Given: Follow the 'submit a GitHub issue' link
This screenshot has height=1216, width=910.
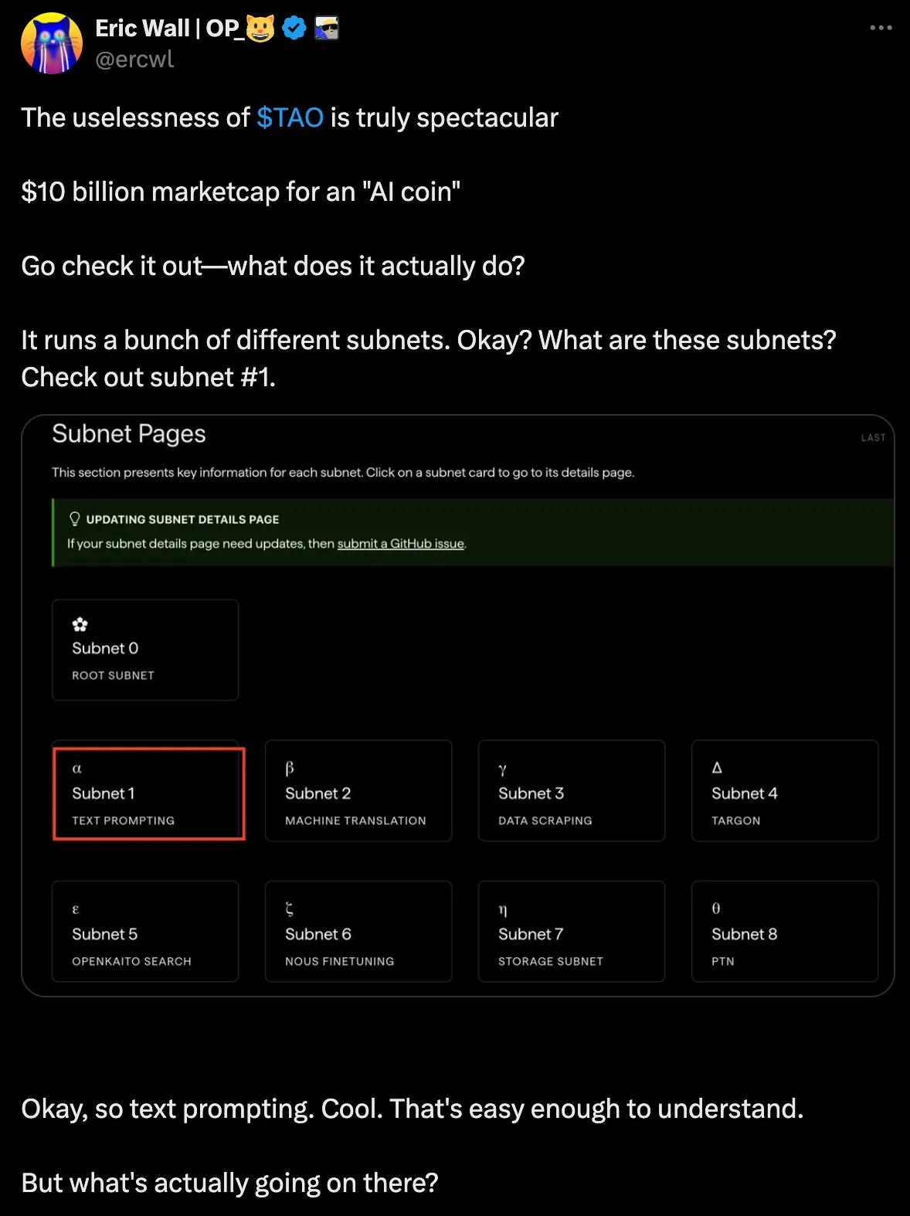Looking at the screenshot, I should [x=400, y=543].
